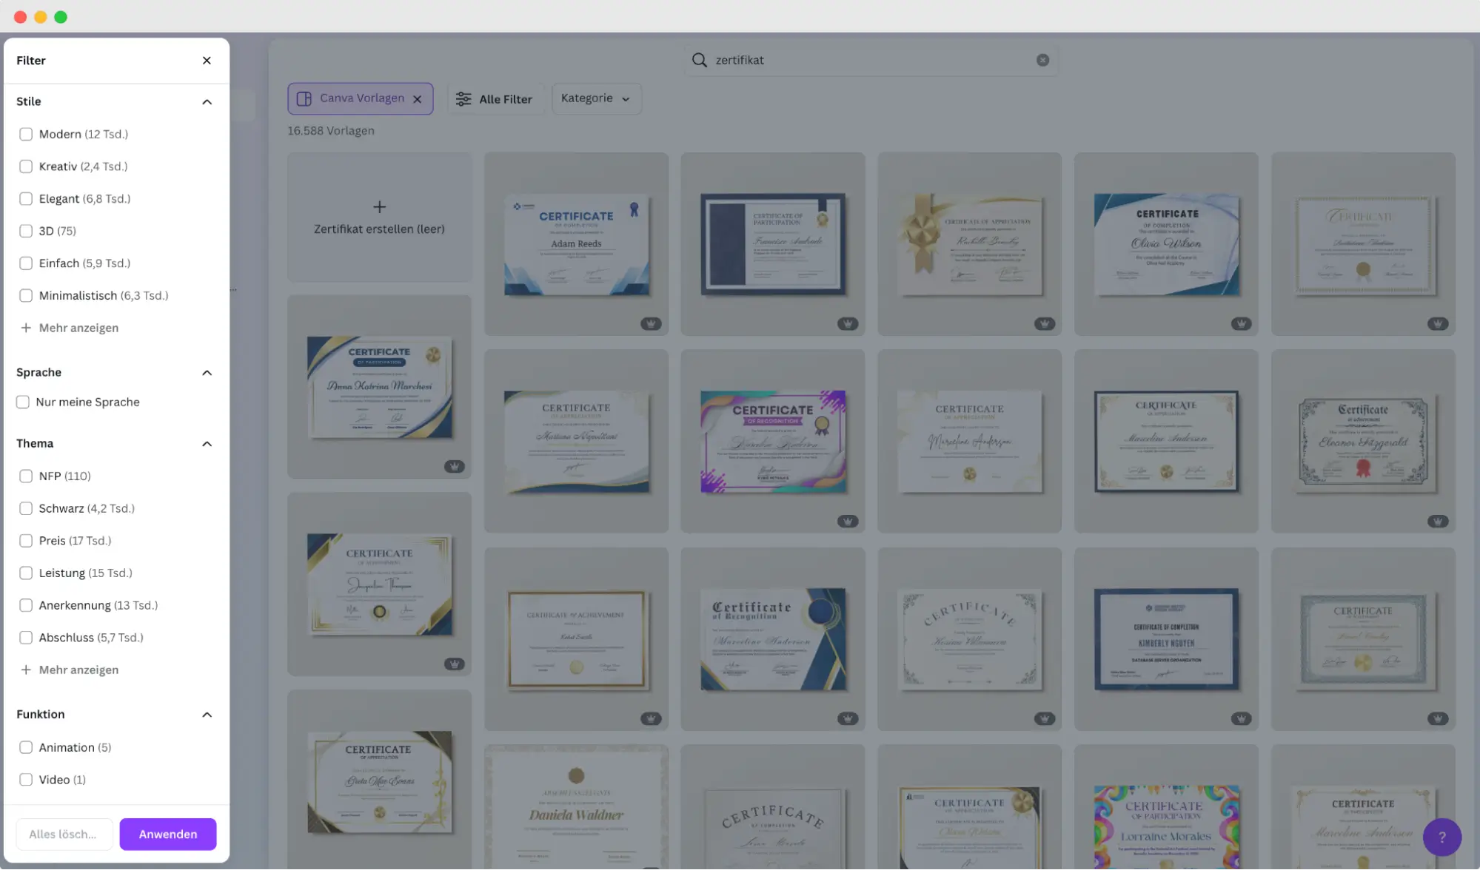Click the Canva Vorlagen filter chip
This screenshot has height=870, width=1480.
pos(360,98)
